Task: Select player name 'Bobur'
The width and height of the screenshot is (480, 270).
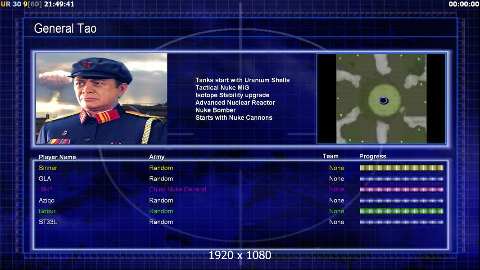Action: pos(47,211)
